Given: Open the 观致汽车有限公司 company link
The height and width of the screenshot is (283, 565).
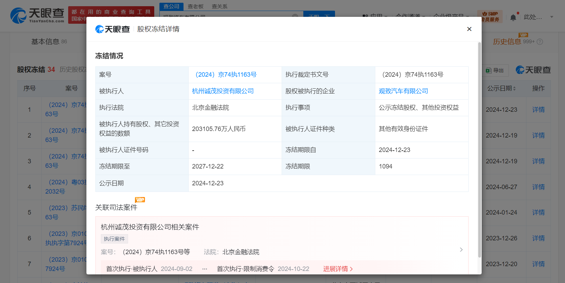Looking at the screenshot, I should [403, 91].
